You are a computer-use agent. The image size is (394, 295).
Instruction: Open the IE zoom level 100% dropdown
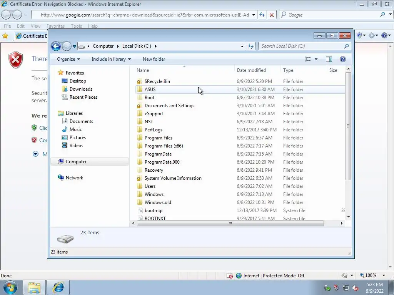click(x=384, y=275)
